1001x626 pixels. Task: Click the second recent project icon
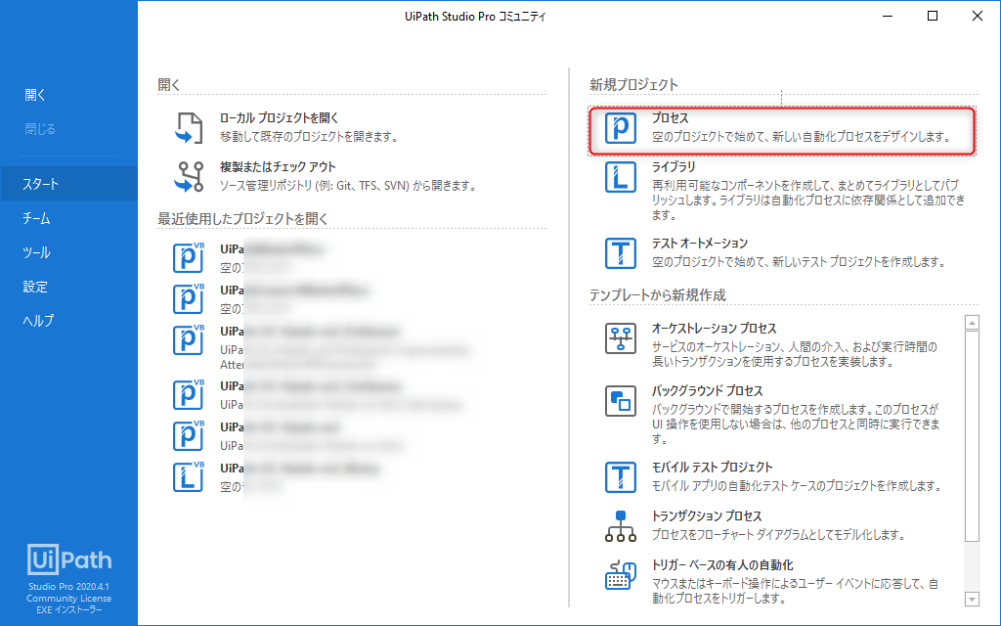[189, 298]
